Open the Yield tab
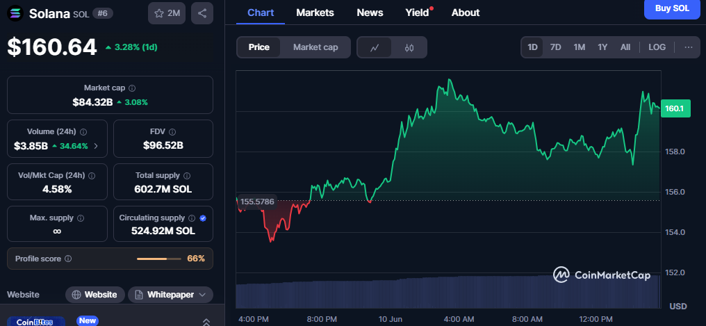 pyautogui.click(x=418, y=13)
